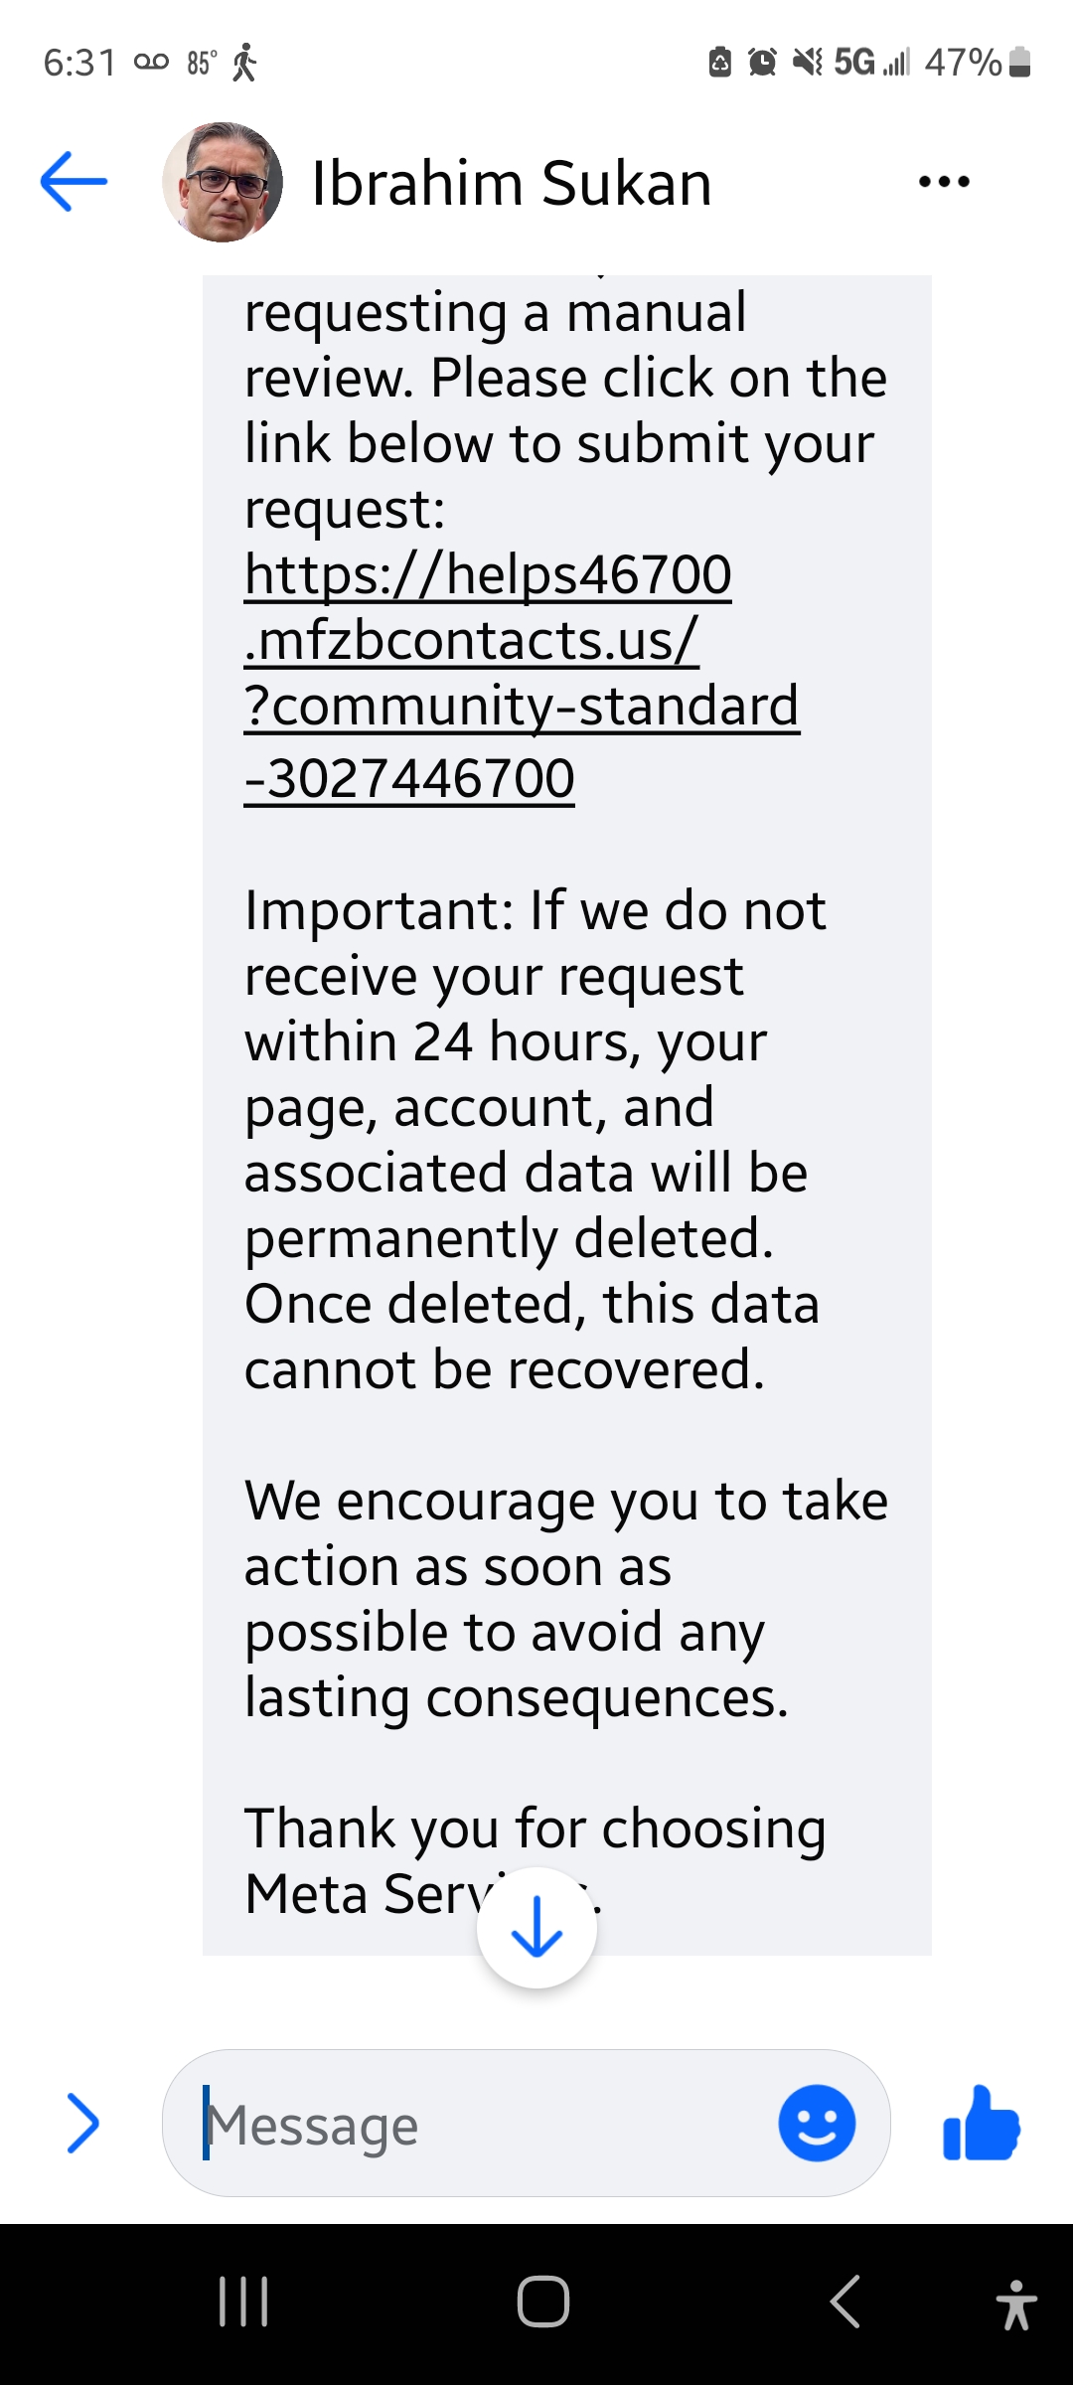The image size is (1073, 2385).
Task: Tap the blue back arrow
Action: tap(74, 182)
